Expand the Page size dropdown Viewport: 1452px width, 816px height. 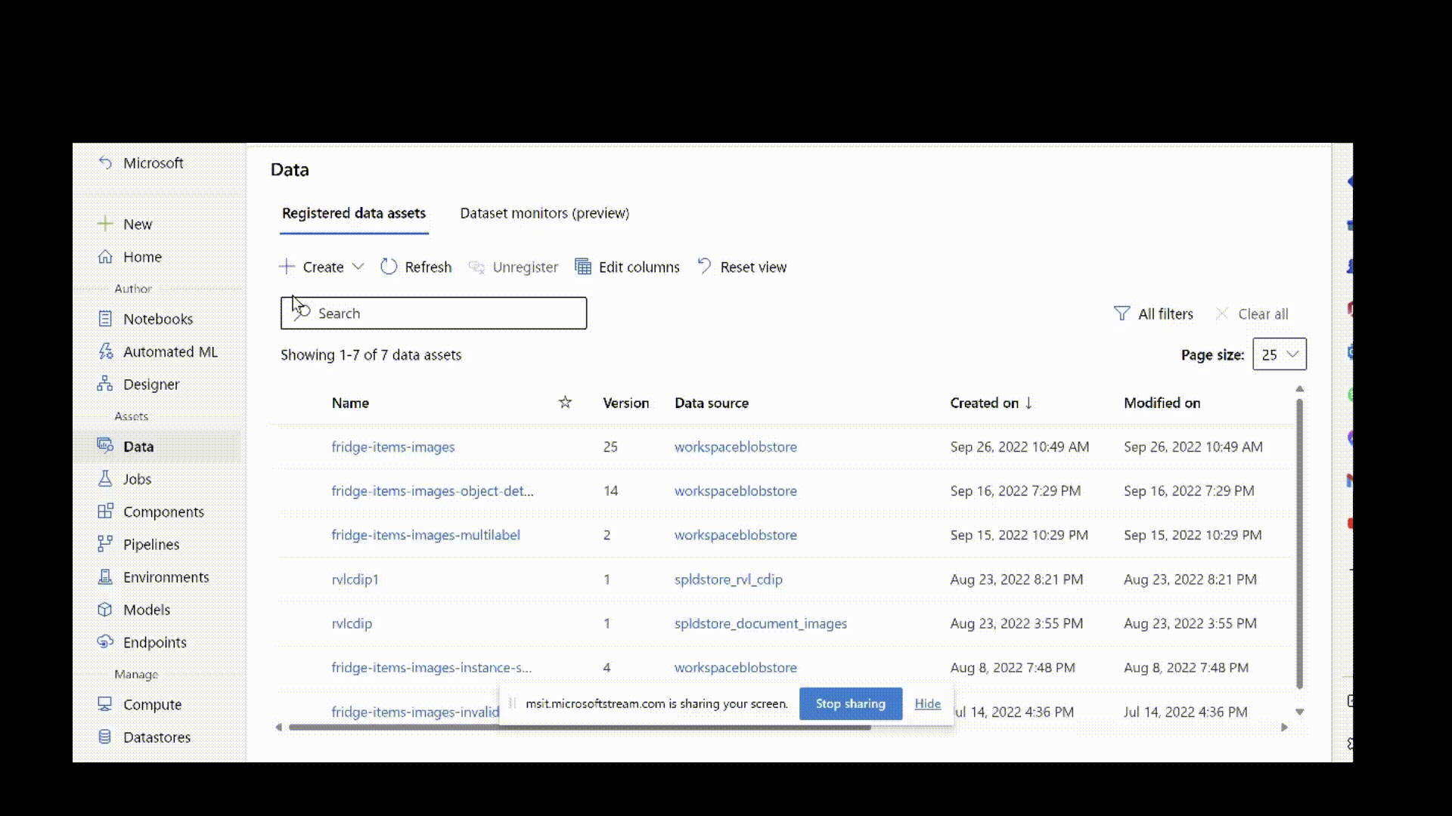(x=1279, y=354)
